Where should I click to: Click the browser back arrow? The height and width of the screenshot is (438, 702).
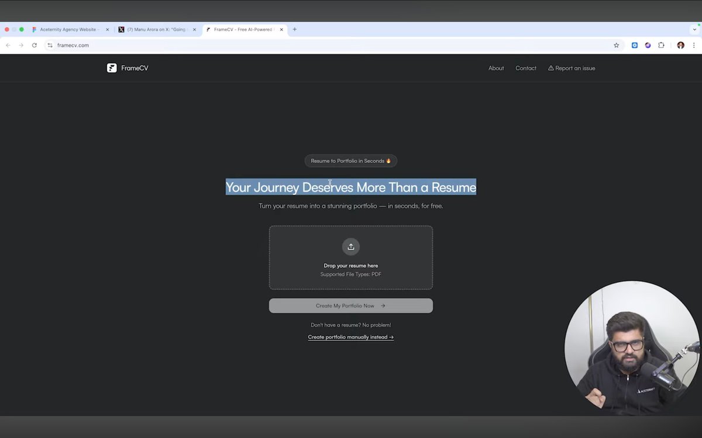(8, 45)
